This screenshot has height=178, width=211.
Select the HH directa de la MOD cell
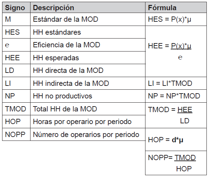[x=68, y=70]
